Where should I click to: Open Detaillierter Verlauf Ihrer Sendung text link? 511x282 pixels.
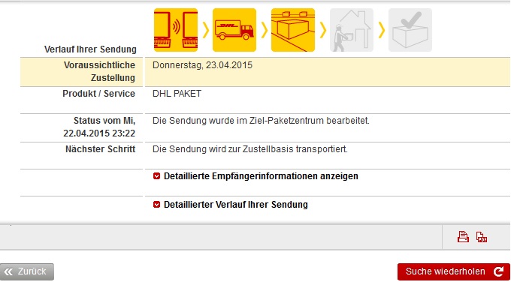[x=236, y=205]
